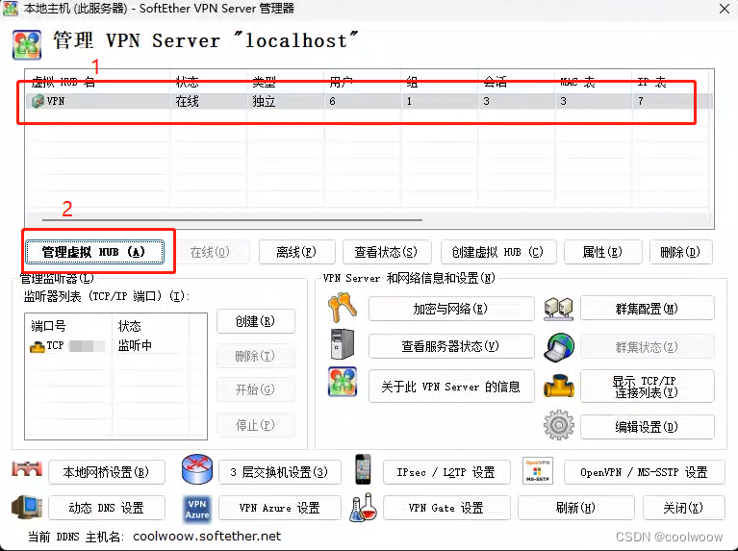Click the VPN Azure icon
Viewport: 738px width, 551px height.
pyautogui.click(x=197, y=509)
